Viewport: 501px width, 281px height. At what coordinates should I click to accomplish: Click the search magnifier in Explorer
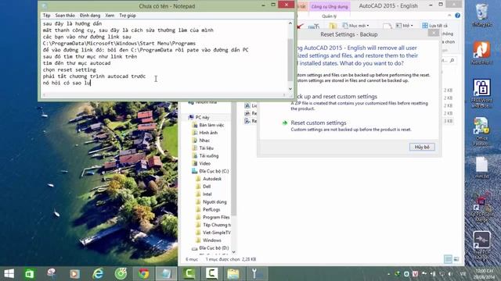(x=452, y=60)
